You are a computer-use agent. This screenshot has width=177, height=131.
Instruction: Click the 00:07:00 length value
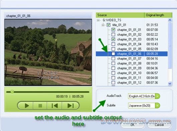tap(152, 30)
